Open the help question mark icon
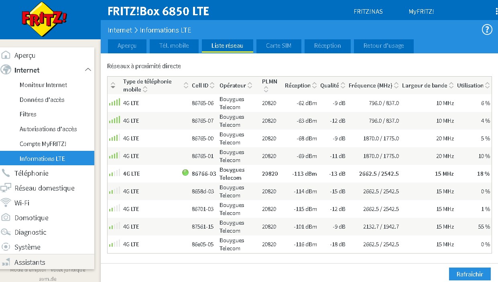The image size is (498, 282). point(487,30)
